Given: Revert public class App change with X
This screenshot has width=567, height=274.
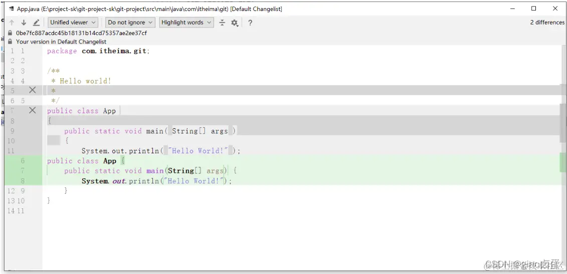Looking at the screenshot, I should (x=33, y=110).
